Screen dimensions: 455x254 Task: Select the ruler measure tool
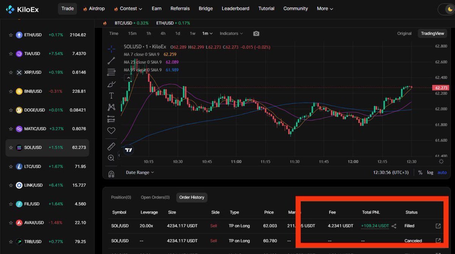coord(111,146)
